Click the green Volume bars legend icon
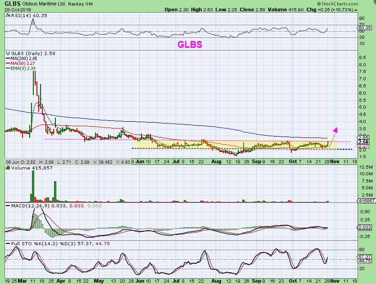Viewport: 376px width, 284px height. coord(8,168)
